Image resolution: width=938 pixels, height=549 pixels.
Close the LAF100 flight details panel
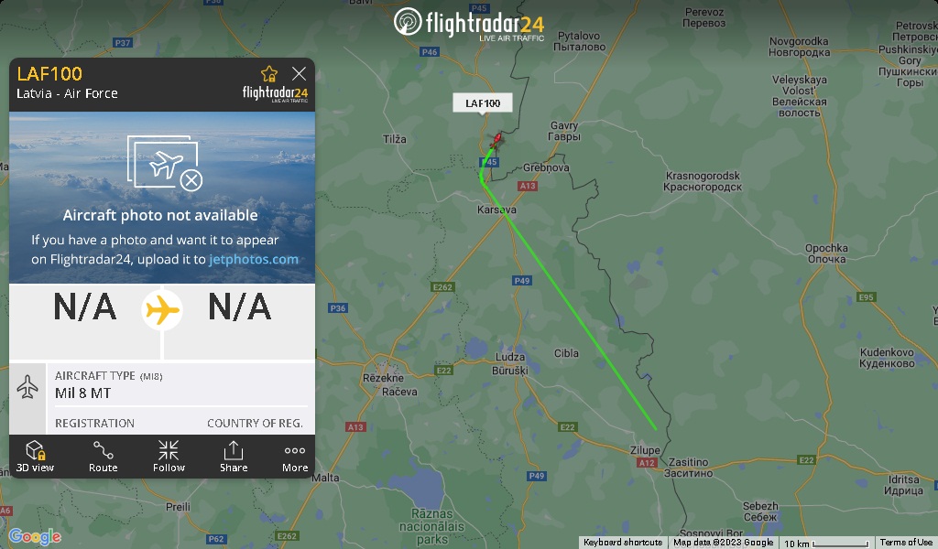300,73
